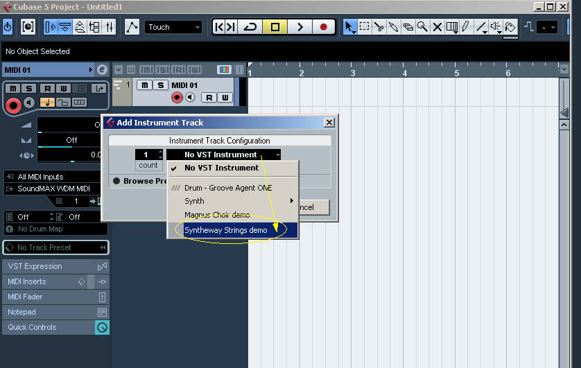Click Inspector record enable red button

click(13, 105)
